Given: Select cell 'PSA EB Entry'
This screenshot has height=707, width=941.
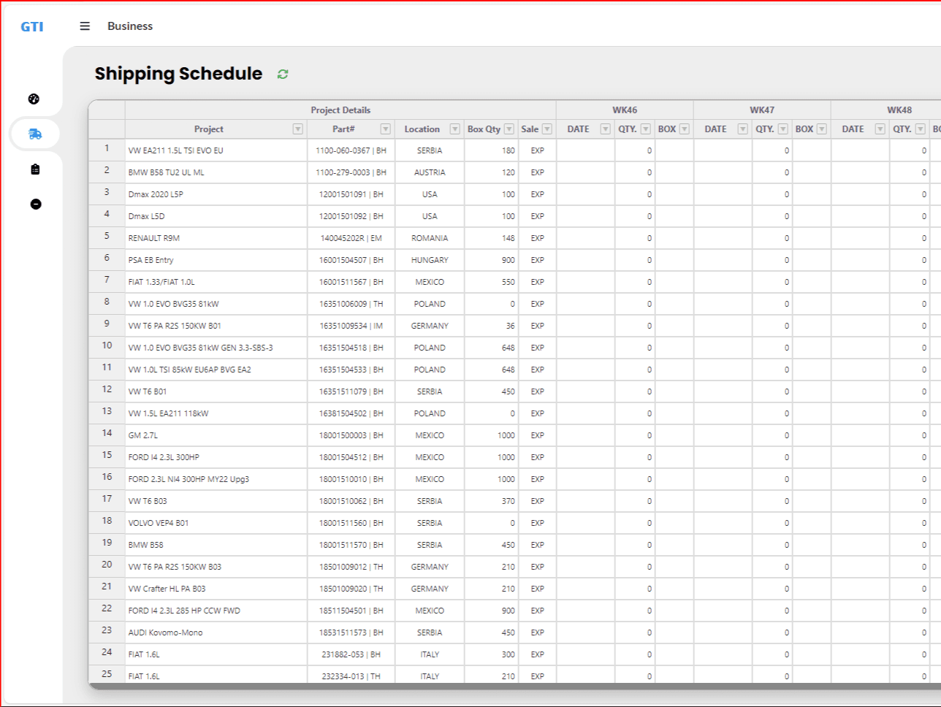Looking at the screenshot, I should (x=216, y=260).
